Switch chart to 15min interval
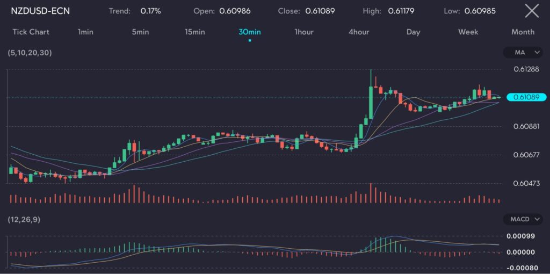 194,32
